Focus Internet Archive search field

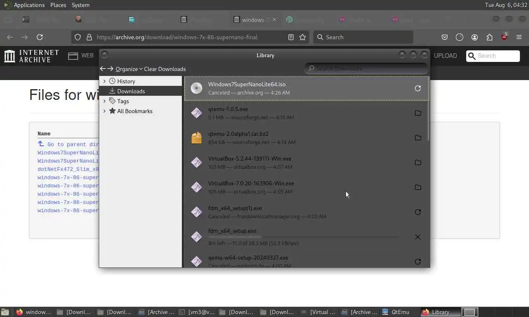[493, 56]
